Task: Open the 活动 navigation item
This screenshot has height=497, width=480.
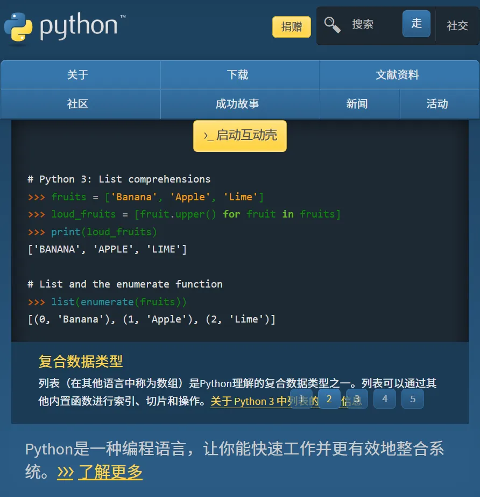Action: click(440, 104)
